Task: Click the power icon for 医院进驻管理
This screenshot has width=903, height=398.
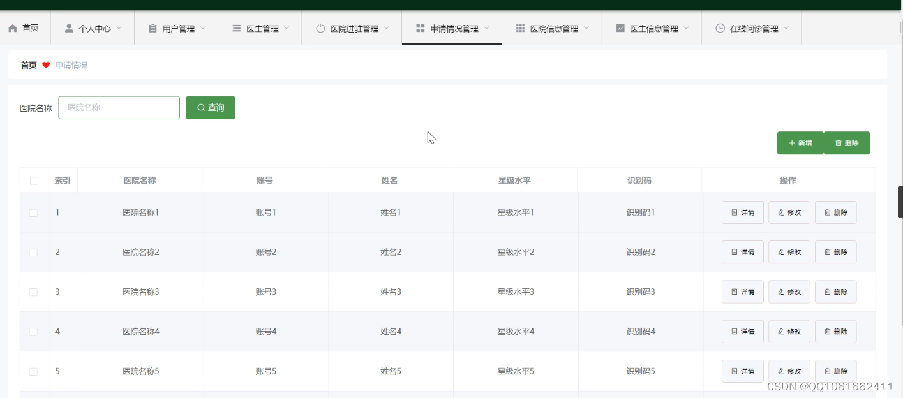Action: click(320, 28)
